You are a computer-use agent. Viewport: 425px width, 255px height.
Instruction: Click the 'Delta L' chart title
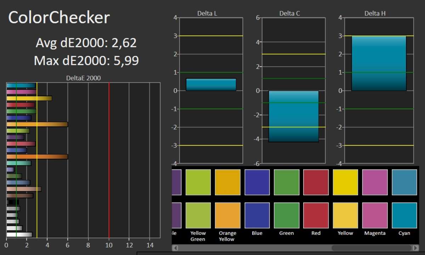[207, 13]
